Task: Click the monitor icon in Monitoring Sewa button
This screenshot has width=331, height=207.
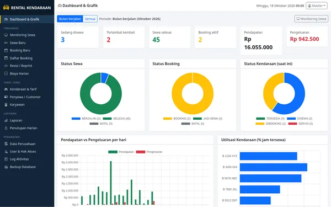Action: tap(298, 19)
